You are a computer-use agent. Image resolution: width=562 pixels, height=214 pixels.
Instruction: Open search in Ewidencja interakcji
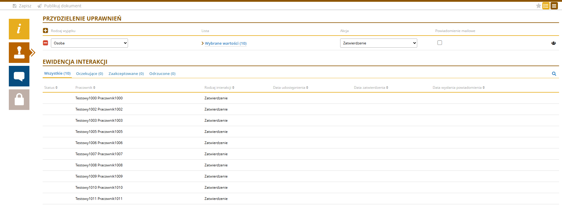point(554,74)
